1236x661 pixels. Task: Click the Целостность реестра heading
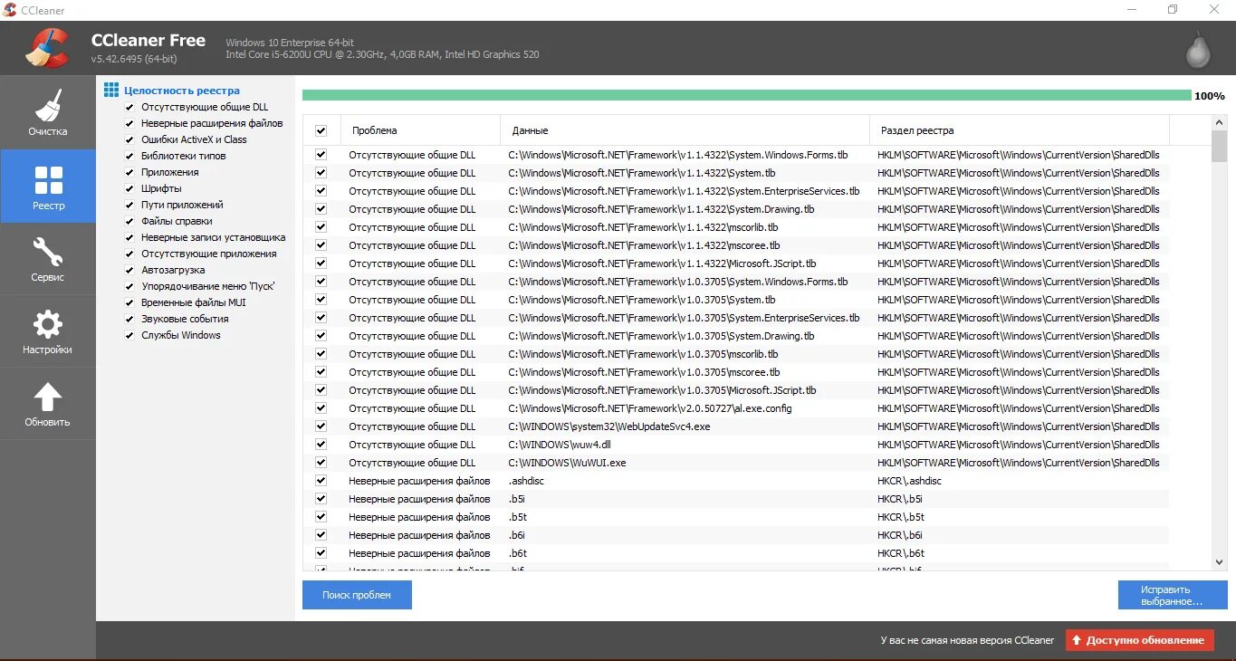coord(182,91)
